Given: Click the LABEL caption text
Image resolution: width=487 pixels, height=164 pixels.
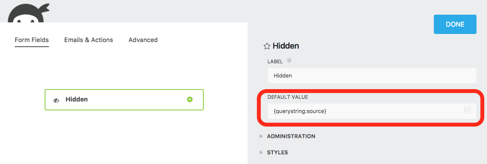Looking at the screenshot, I should click(x=275, y=61).
